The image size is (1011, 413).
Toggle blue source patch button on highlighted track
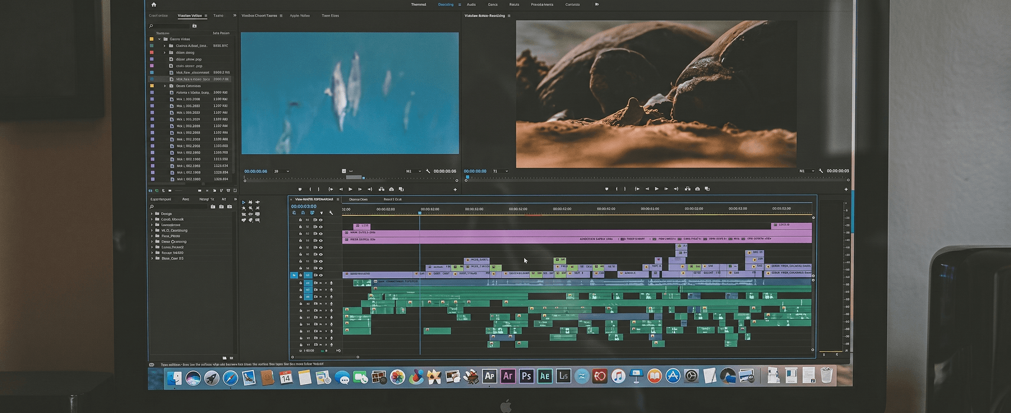[x=294, y=276]
